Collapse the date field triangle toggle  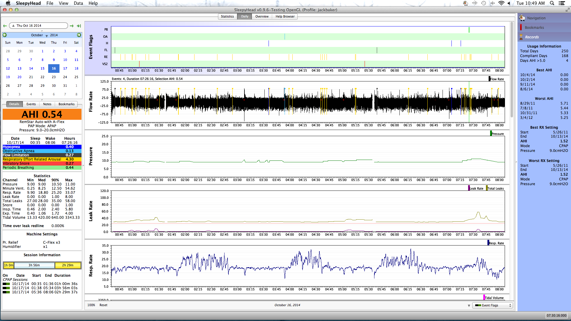pyautogui.click(x=13, y=26)
